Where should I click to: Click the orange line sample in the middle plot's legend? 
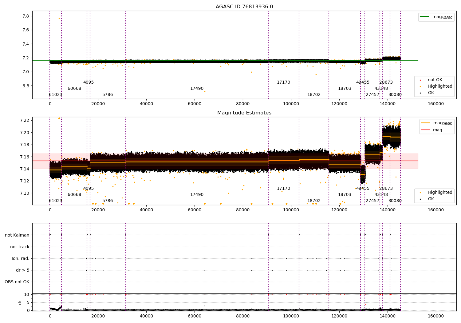pos(426,123)
